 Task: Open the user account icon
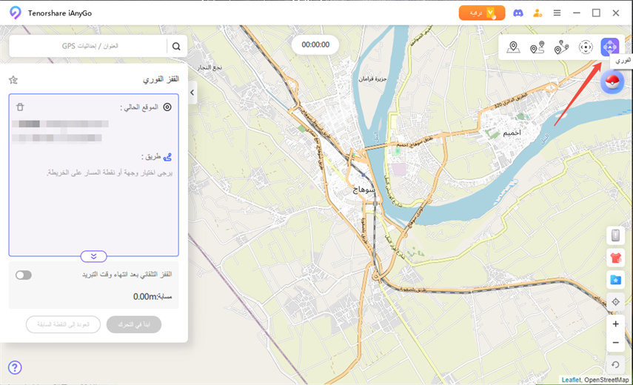537,13
